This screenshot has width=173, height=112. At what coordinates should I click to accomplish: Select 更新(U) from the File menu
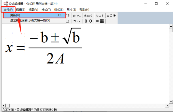point(35,15)
